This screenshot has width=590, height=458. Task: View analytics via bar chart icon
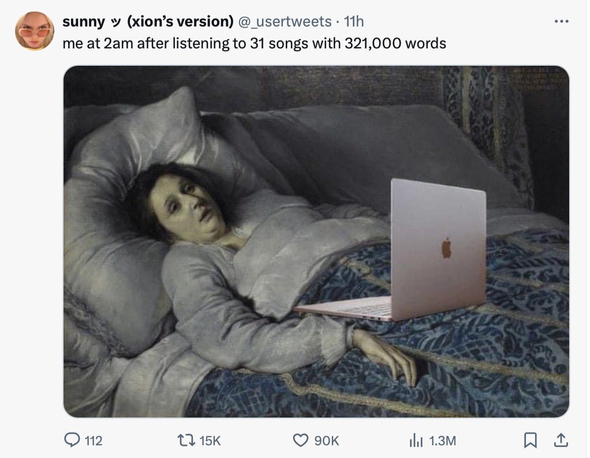click(x=416, y=440)
